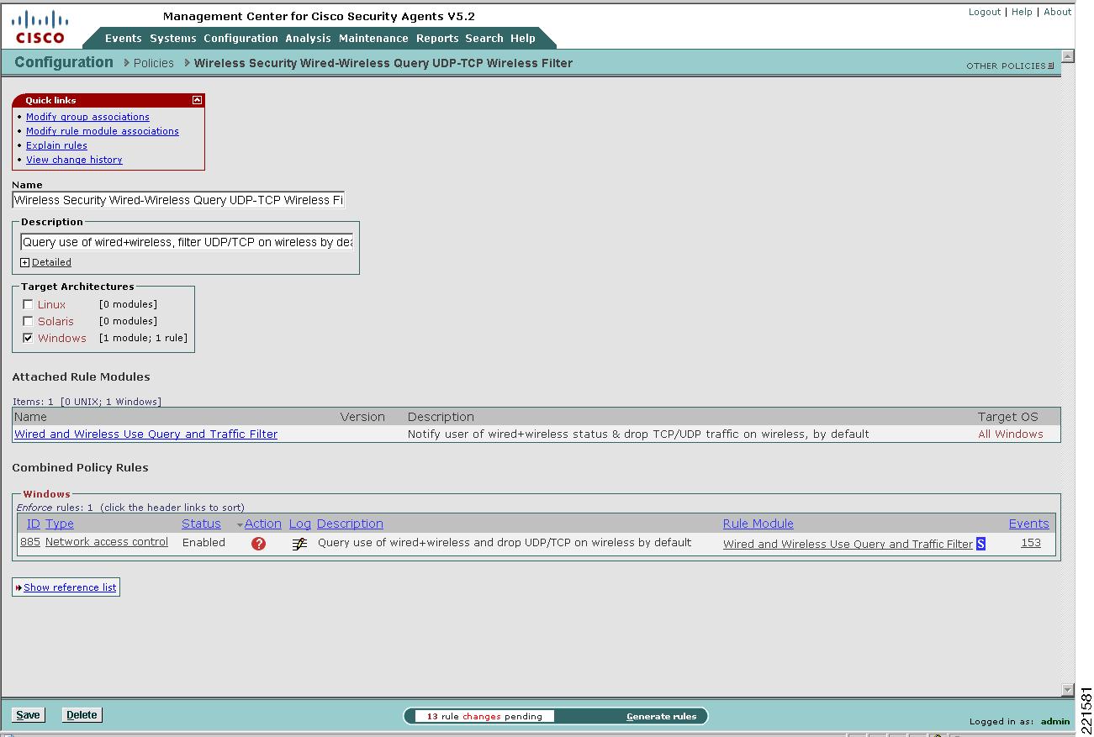
Task: Open the Explain rules link
Action: click(x=56, y=145)
